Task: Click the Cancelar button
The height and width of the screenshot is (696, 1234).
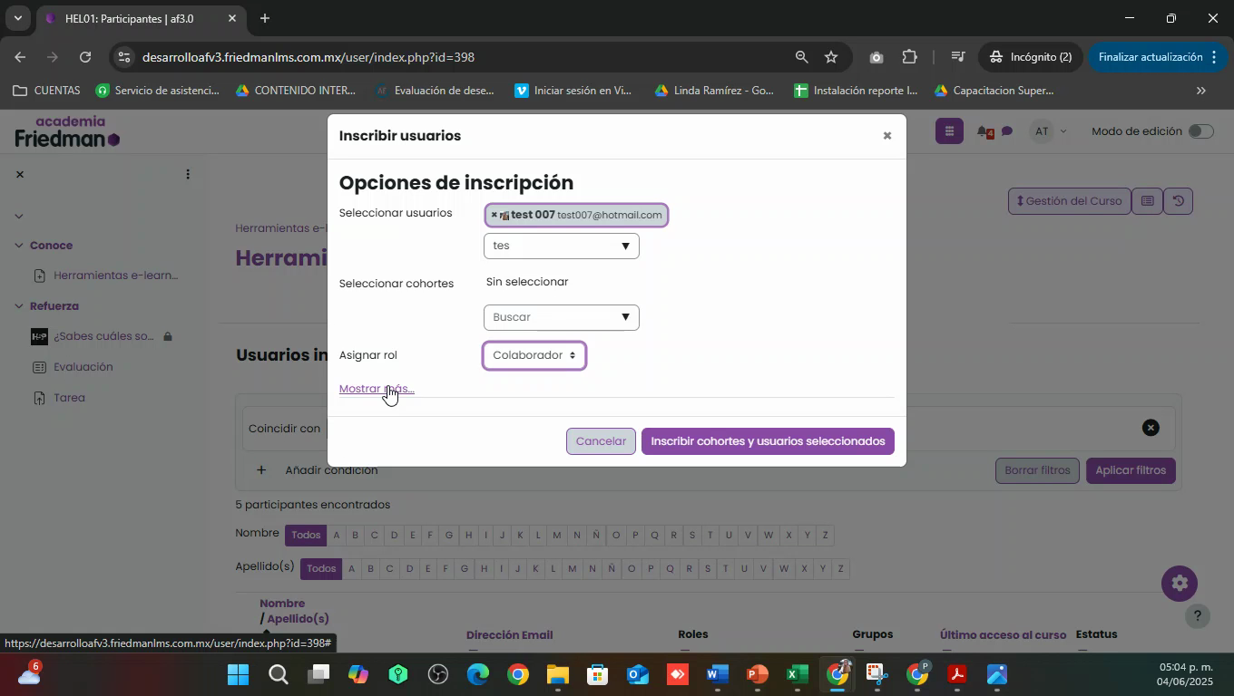Action: 601,441
